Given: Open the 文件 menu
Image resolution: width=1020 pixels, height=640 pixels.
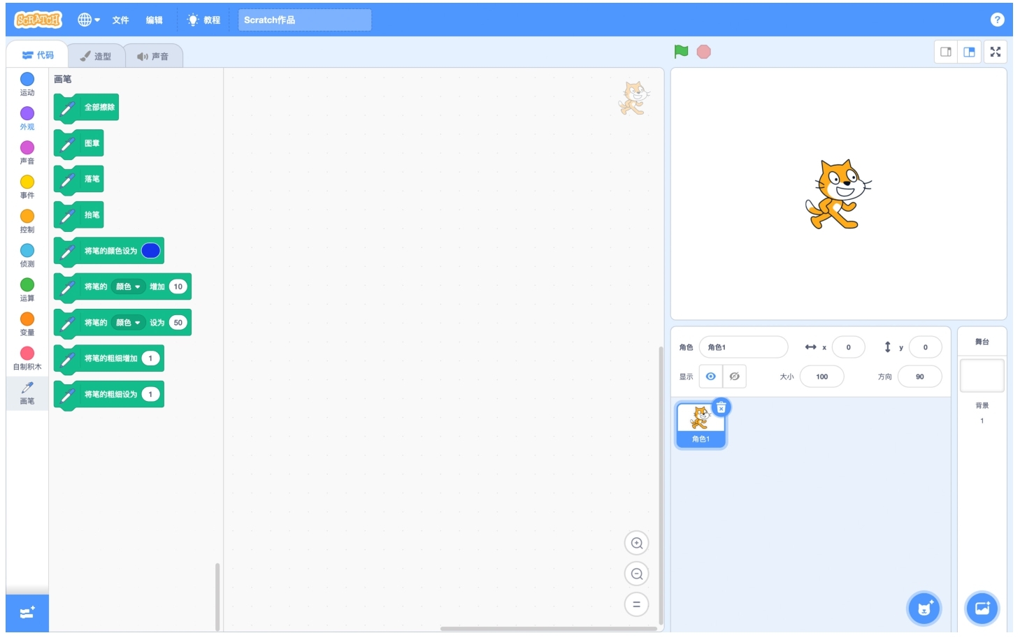Looking at the screenshot, I should coord(120,20).
